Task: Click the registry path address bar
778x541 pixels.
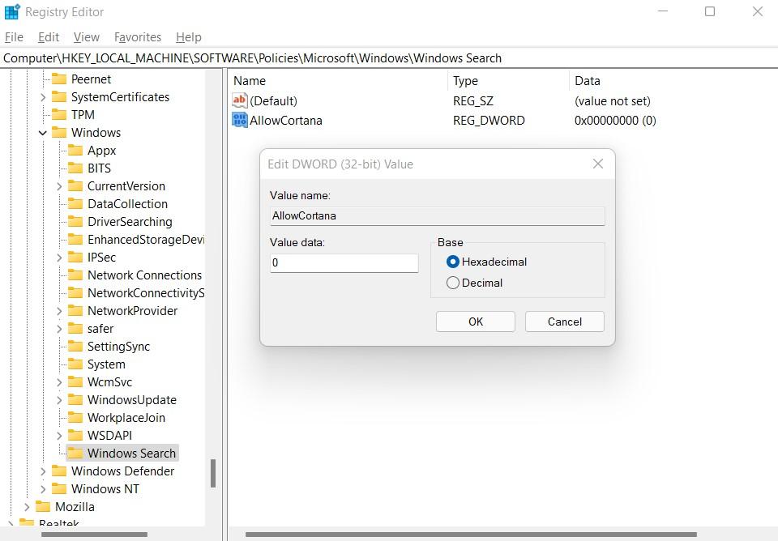Action: pos(389,58)
